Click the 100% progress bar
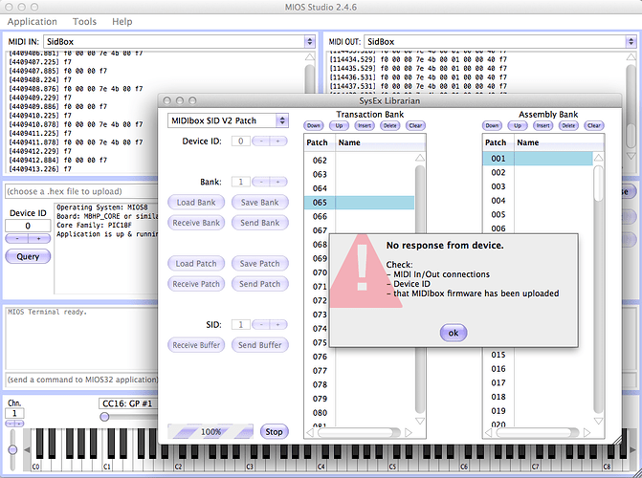Viewport: 642px width, 478px height. coord(210,432)
